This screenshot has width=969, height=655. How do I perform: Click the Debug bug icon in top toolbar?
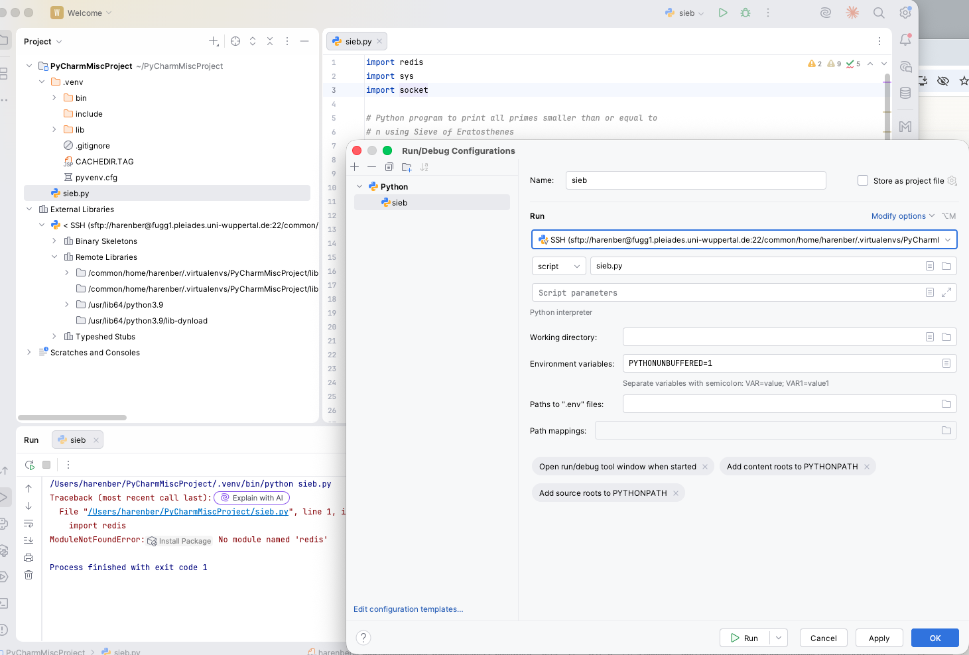pos(745,13)
